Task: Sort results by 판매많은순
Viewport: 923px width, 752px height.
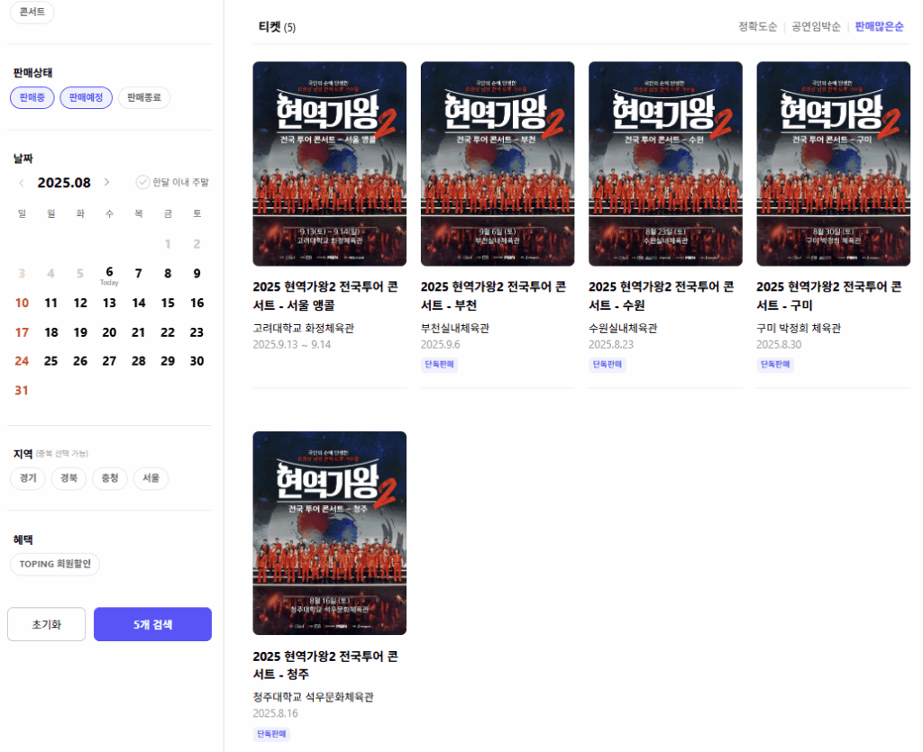Action: tap(879, 27)
